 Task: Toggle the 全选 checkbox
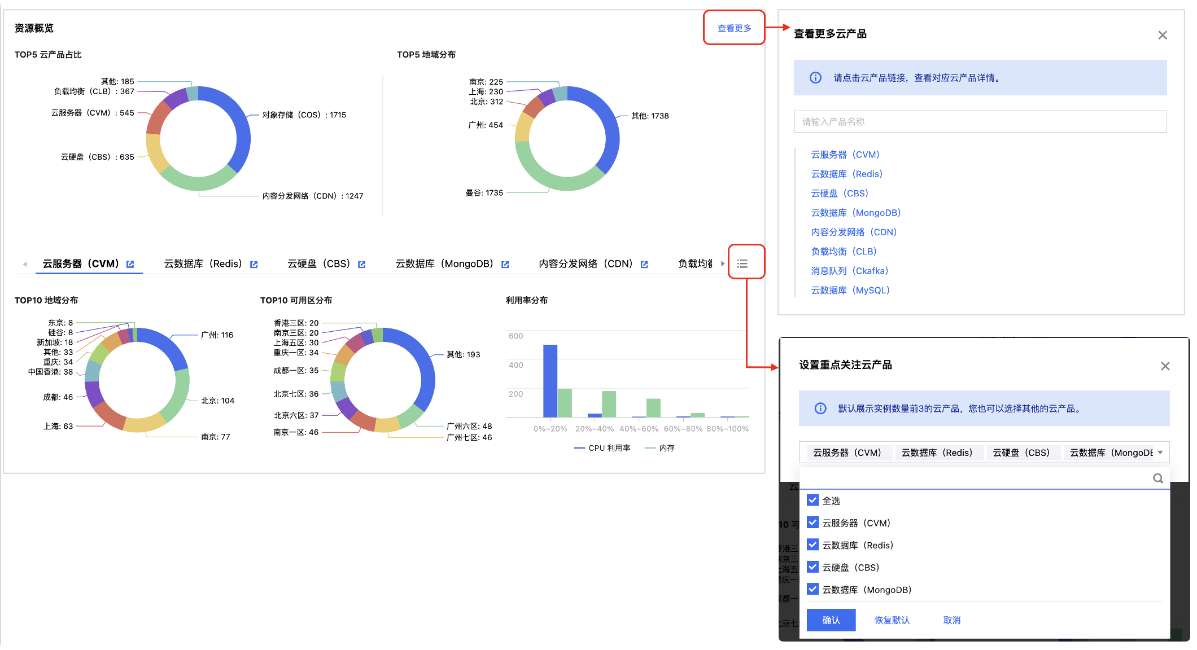click(812, 500)
